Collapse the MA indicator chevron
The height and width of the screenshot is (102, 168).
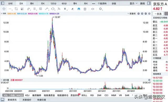pos(2,14)
